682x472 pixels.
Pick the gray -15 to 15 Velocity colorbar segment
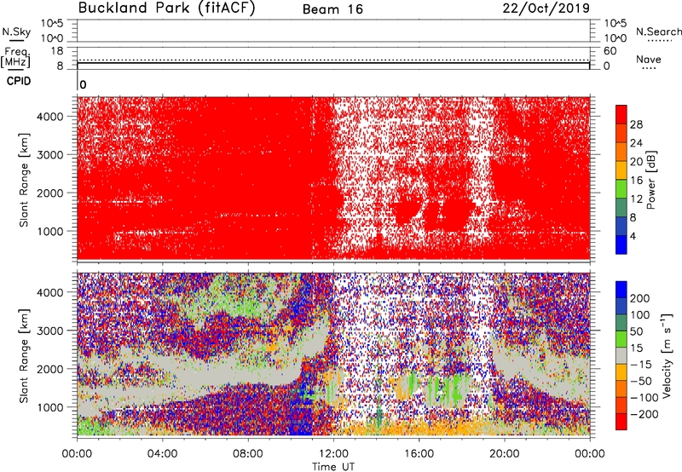[x=621, y=356]
